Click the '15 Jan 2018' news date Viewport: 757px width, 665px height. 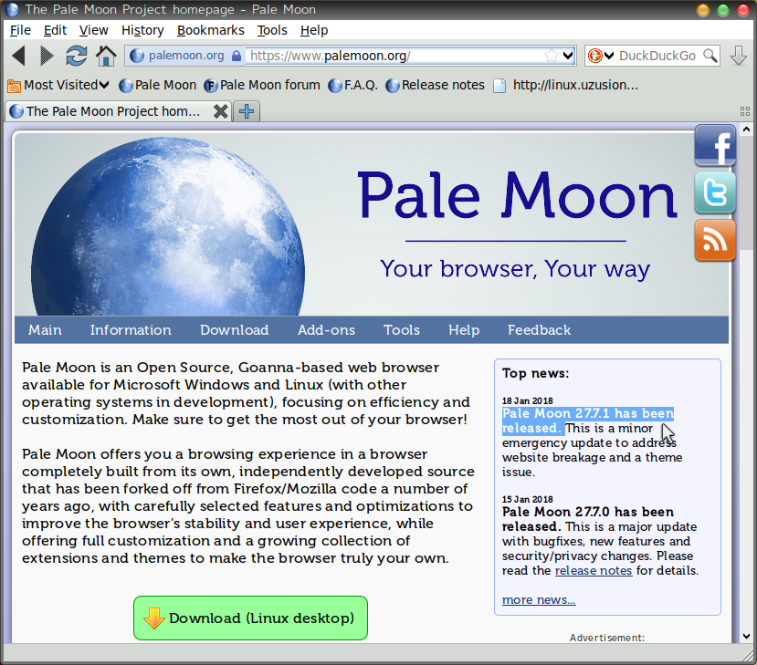tap(527, 499)
